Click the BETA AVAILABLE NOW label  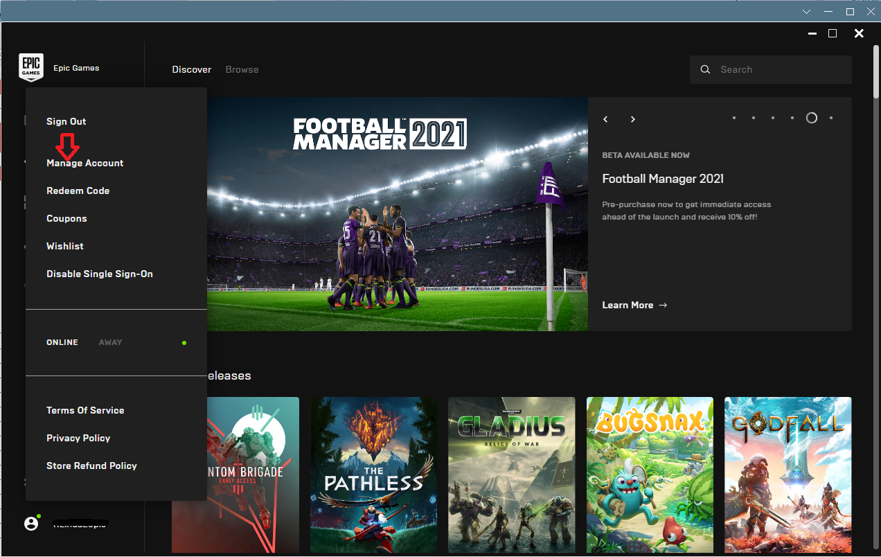click(646, 155)
